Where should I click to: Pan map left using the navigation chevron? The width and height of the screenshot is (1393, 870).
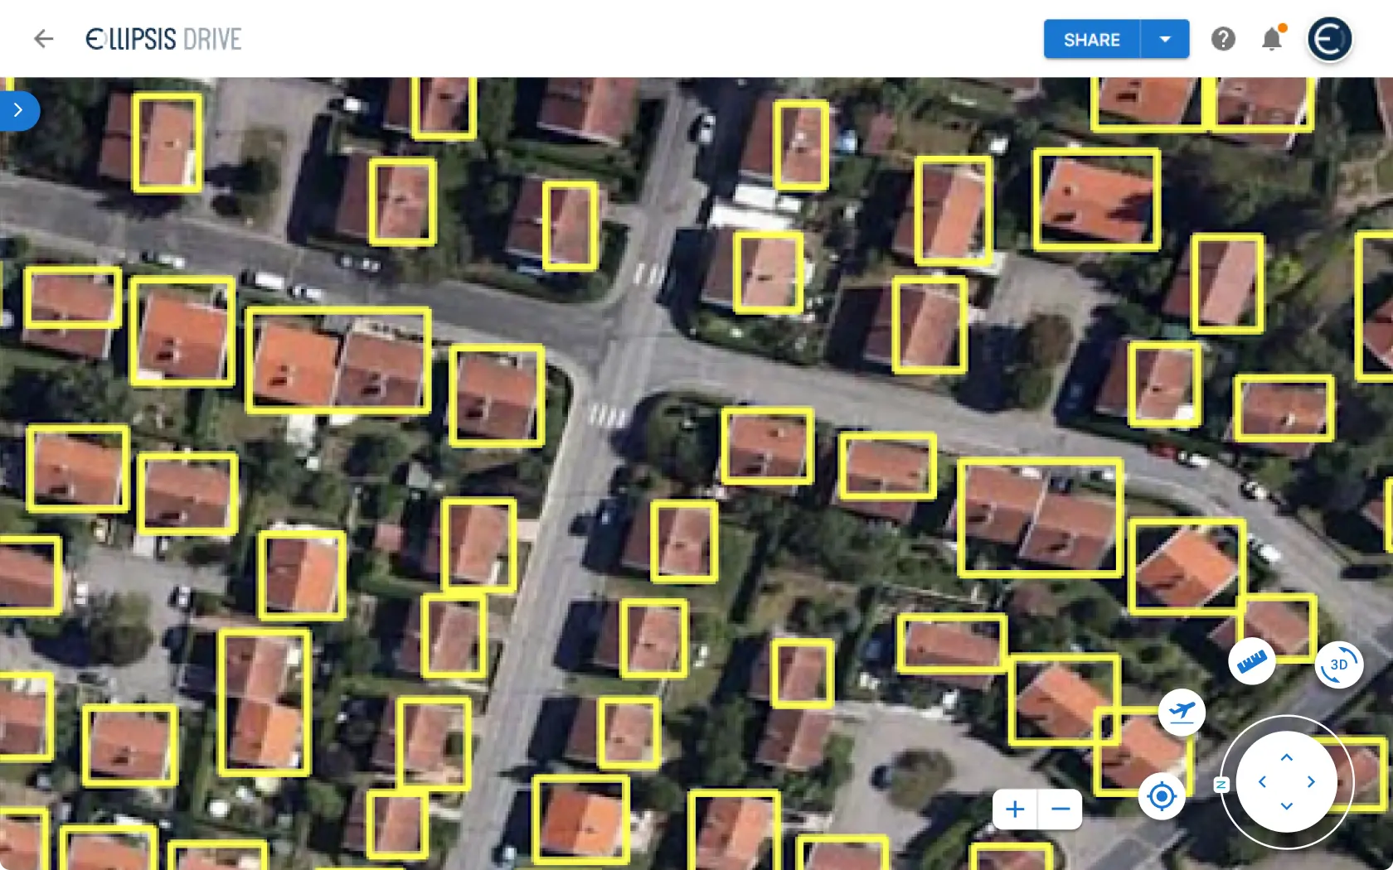[1262, 781]
